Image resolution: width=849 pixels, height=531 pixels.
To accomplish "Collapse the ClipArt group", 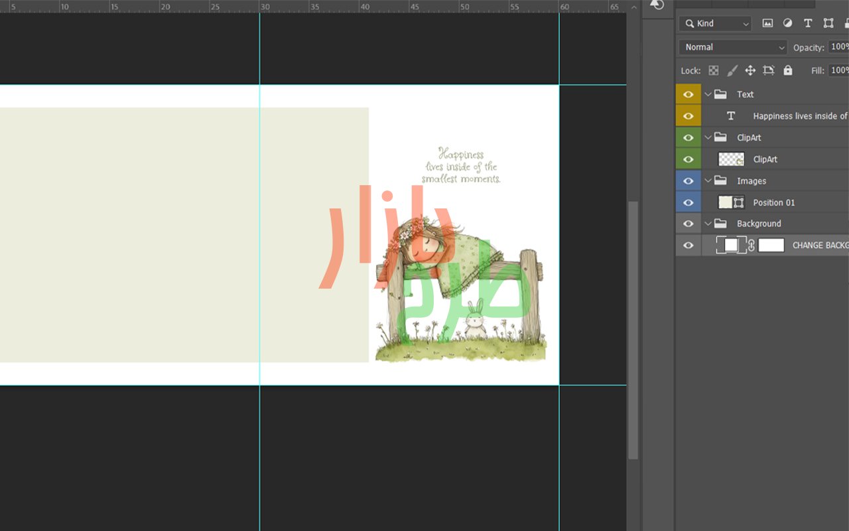I will [x=708, y=137].
